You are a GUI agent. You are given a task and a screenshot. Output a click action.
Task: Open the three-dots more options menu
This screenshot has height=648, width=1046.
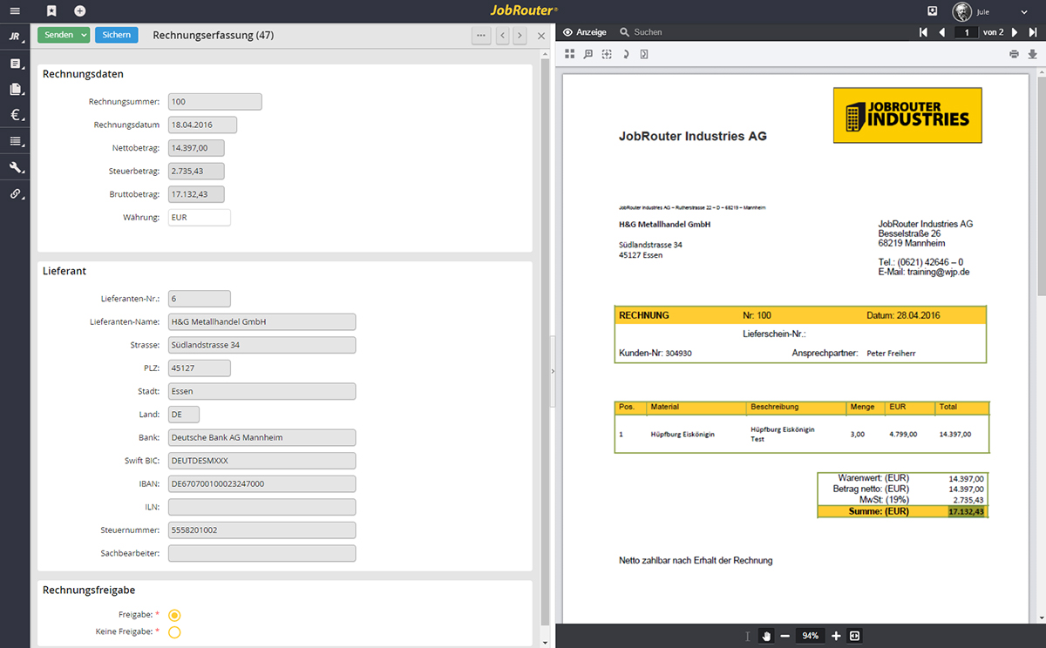[x=481, y=36]
